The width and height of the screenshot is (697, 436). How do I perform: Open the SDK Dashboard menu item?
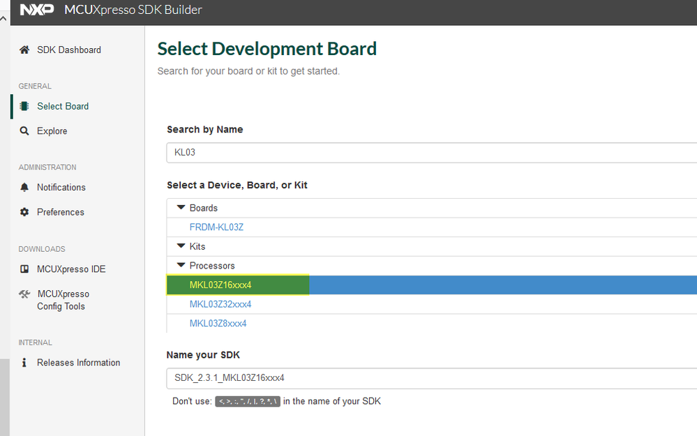pyautogui.click(x=68, y=50)
